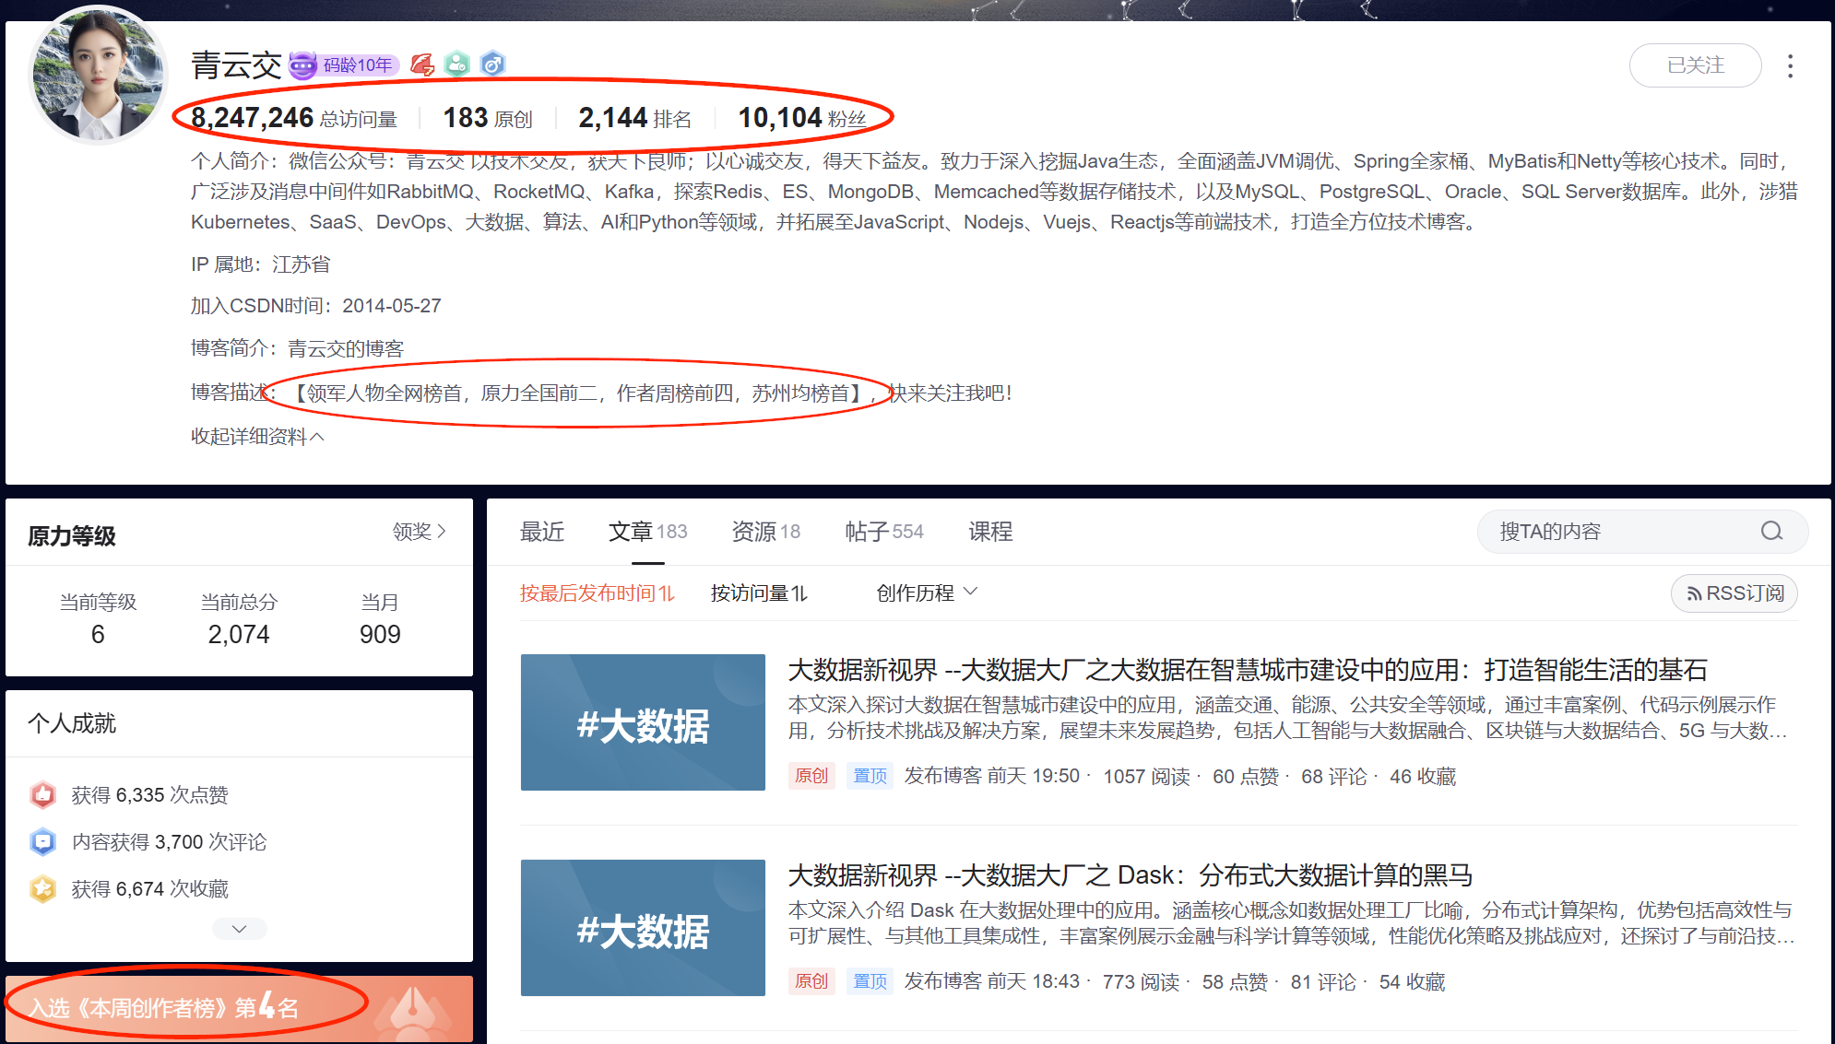Click the gold star favorites icon
Image resolution: width=1835 pixels, height=1044 pixels.
coord(43,888)
